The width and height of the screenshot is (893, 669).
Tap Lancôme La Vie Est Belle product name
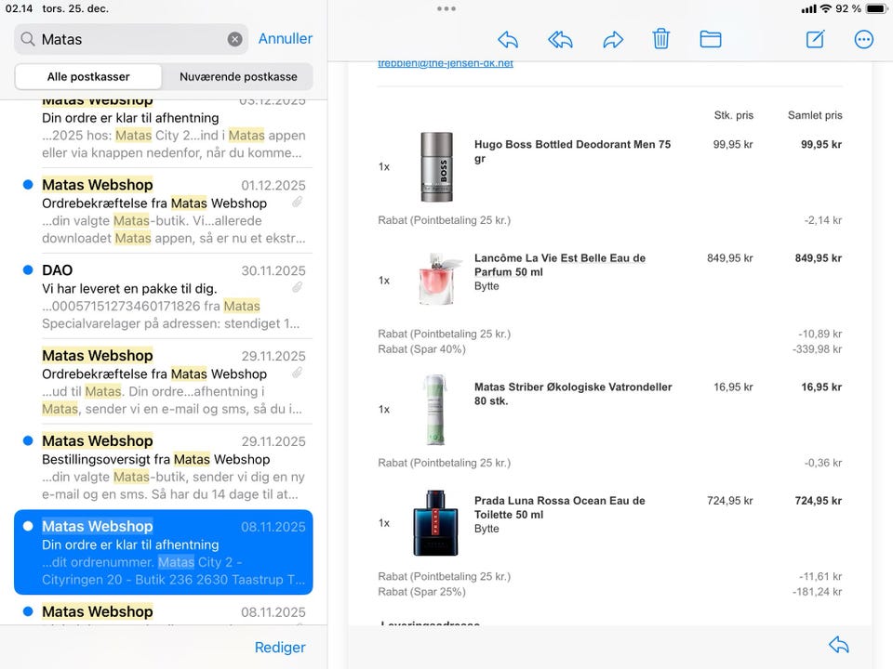pyautogui.click(x=560, y=265)
